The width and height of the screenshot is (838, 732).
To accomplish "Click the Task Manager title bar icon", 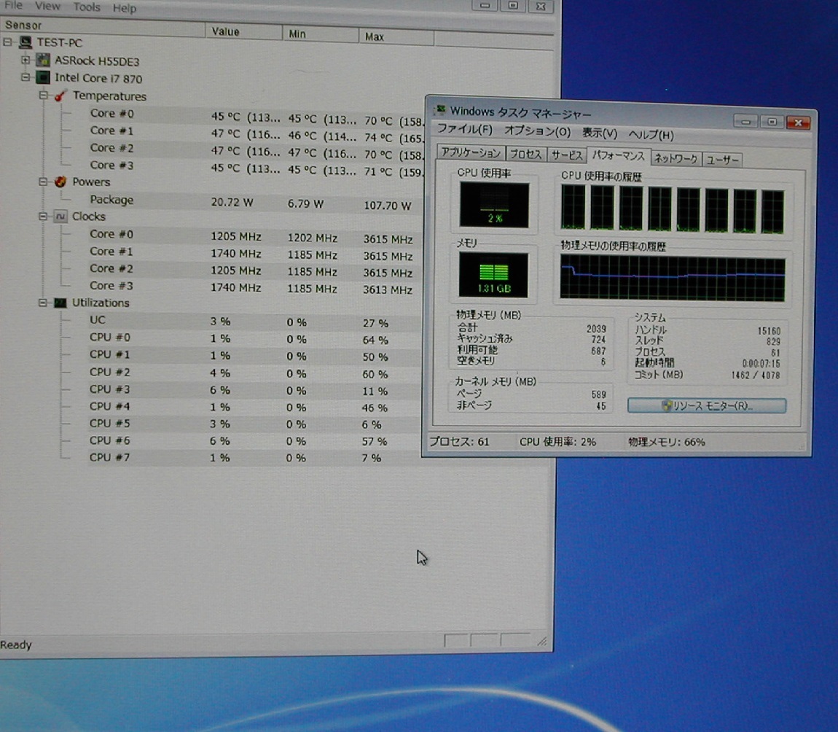I will (x=440, y=110).
